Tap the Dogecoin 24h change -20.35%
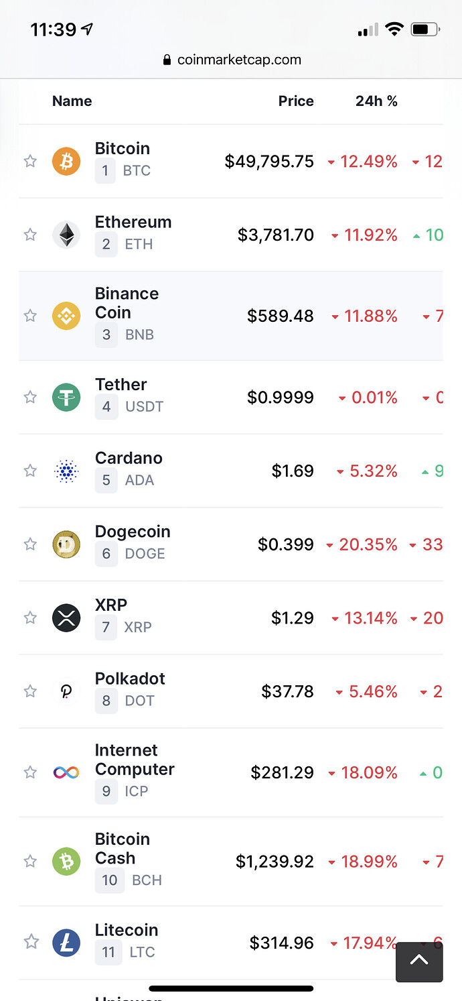The height and width of the screenshot is (1001, 462). (362, 544)
